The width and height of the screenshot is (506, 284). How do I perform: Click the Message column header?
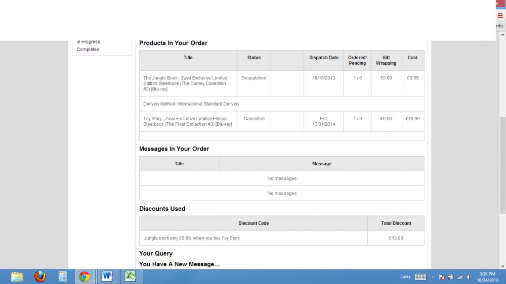click(322, 164)
